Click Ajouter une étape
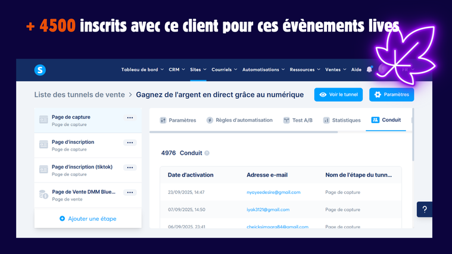This screenshot has height=254, width=452. coord(88,218)
